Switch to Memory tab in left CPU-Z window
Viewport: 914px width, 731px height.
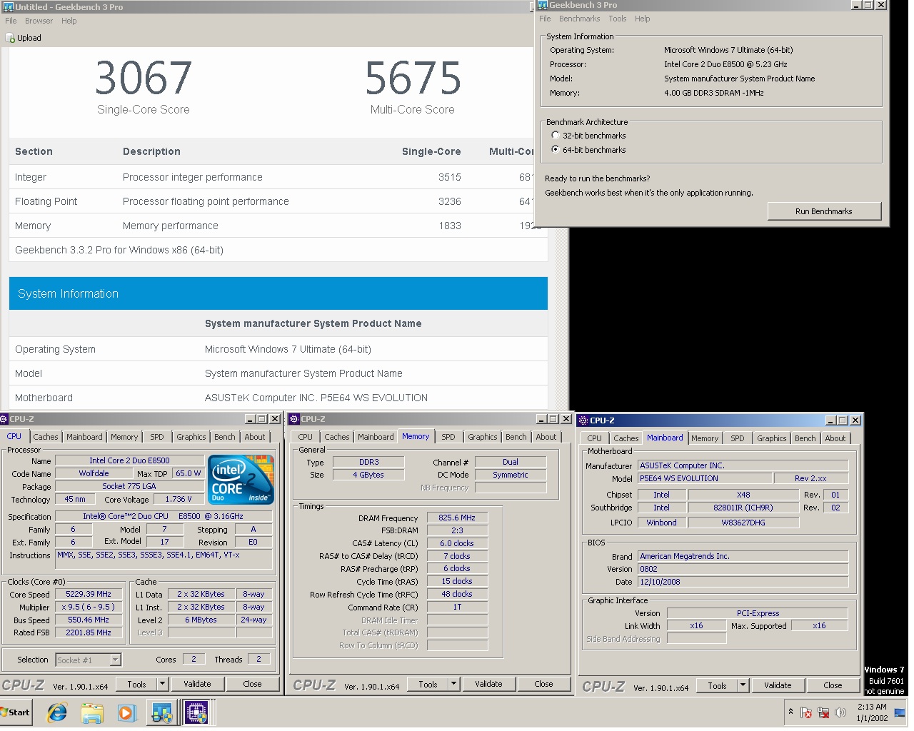tap(124, 437)
